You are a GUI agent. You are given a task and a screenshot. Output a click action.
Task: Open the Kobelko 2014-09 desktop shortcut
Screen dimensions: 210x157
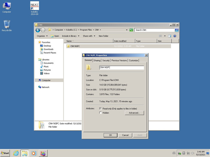[34, 8]
